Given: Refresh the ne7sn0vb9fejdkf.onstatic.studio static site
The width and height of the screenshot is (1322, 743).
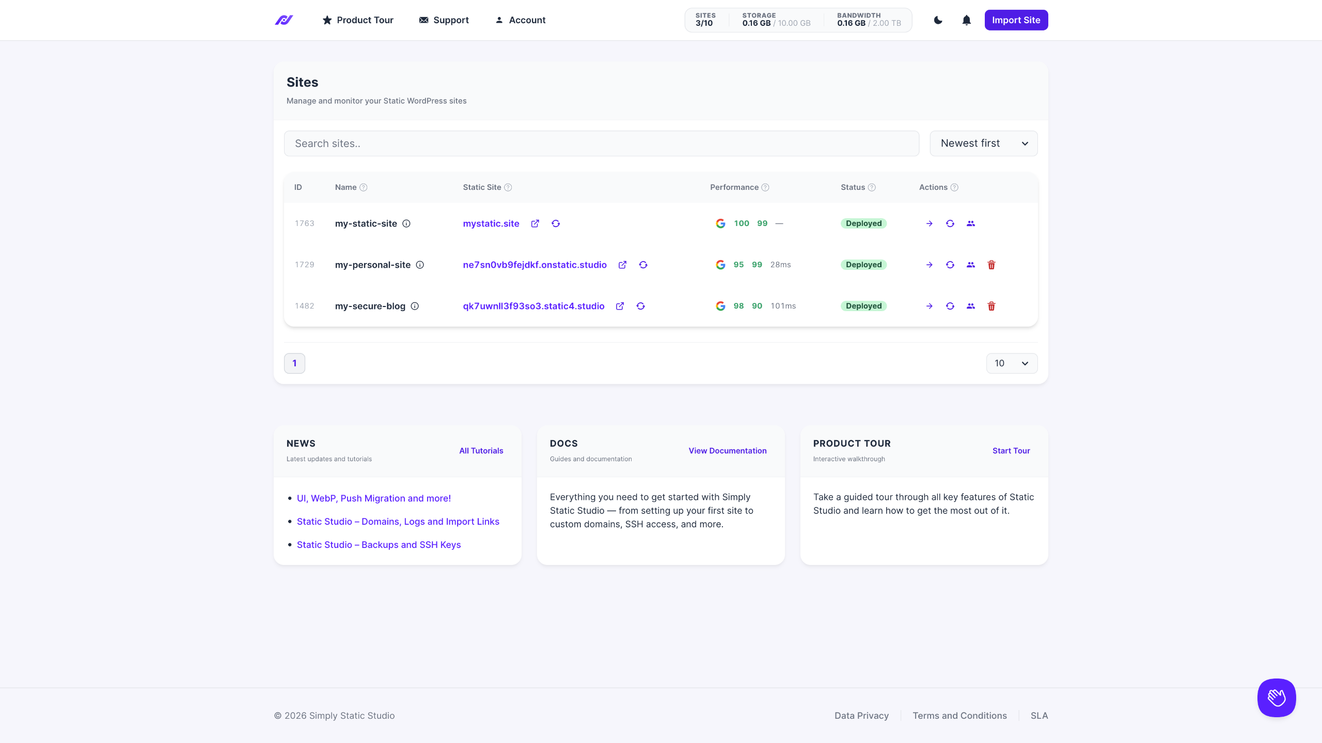Looking at the screenshot, I should point(643,265).
